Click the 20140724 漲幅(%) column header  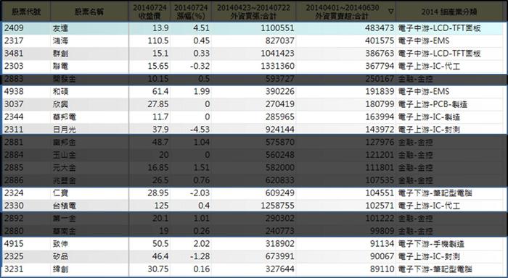pos(191,12)
